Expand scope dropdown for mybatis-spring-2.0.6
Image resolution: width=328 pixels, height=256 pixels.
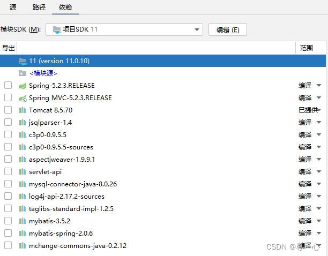[319, 233]
